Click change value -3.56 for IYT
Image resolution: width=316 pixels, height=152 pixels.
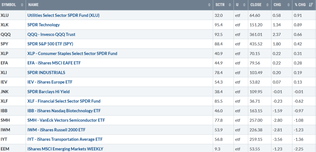[x=278, y=139]
